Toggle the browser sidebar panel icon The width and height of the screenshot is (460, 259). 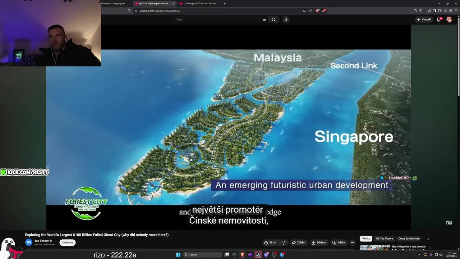(434, 11)
